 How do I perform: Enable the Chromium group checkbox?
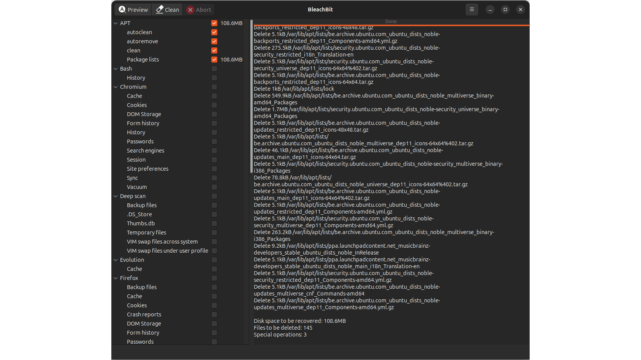214,87
